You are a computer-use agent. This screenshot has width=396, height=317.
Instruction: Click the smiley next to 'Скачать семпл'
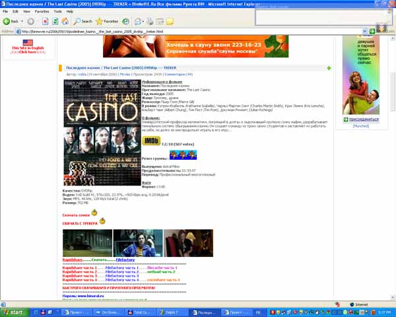click(94, 213)
